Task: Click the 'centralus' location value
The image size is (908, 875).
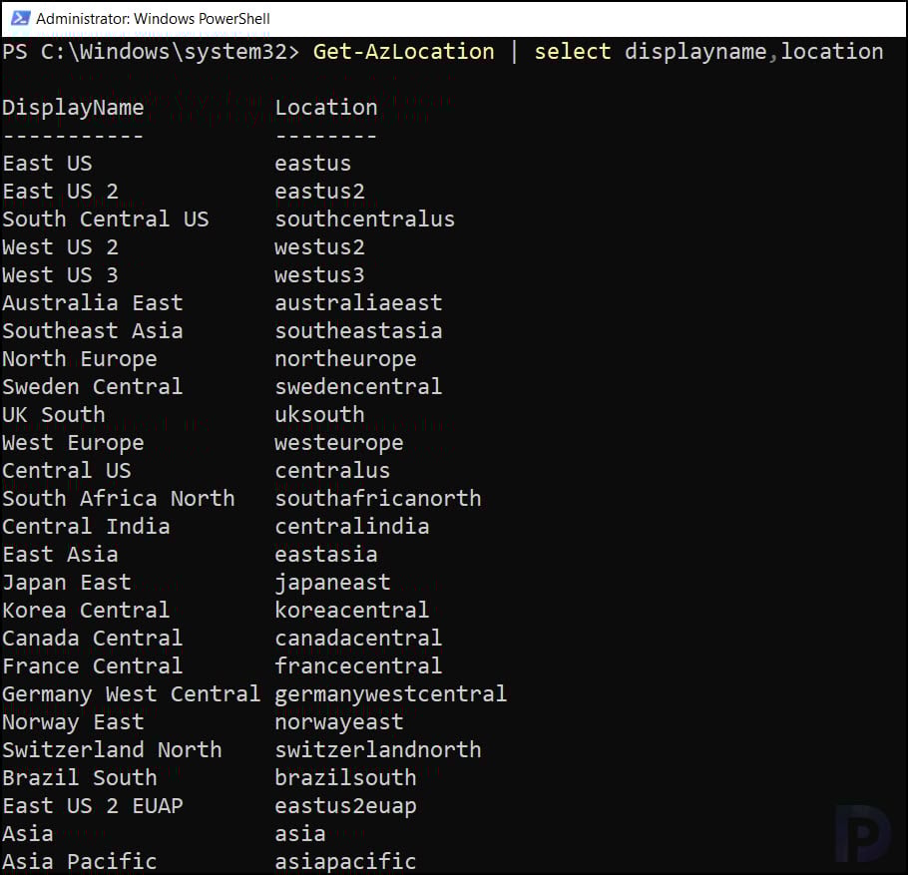Action: pyautogui.click(x=332, y=471)
